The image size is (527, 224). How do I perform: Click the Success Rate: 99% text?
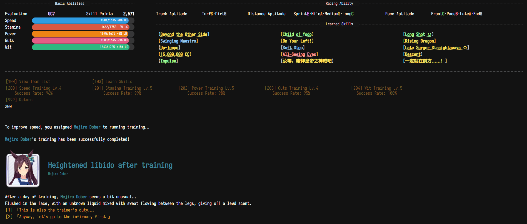pos(122,93)
